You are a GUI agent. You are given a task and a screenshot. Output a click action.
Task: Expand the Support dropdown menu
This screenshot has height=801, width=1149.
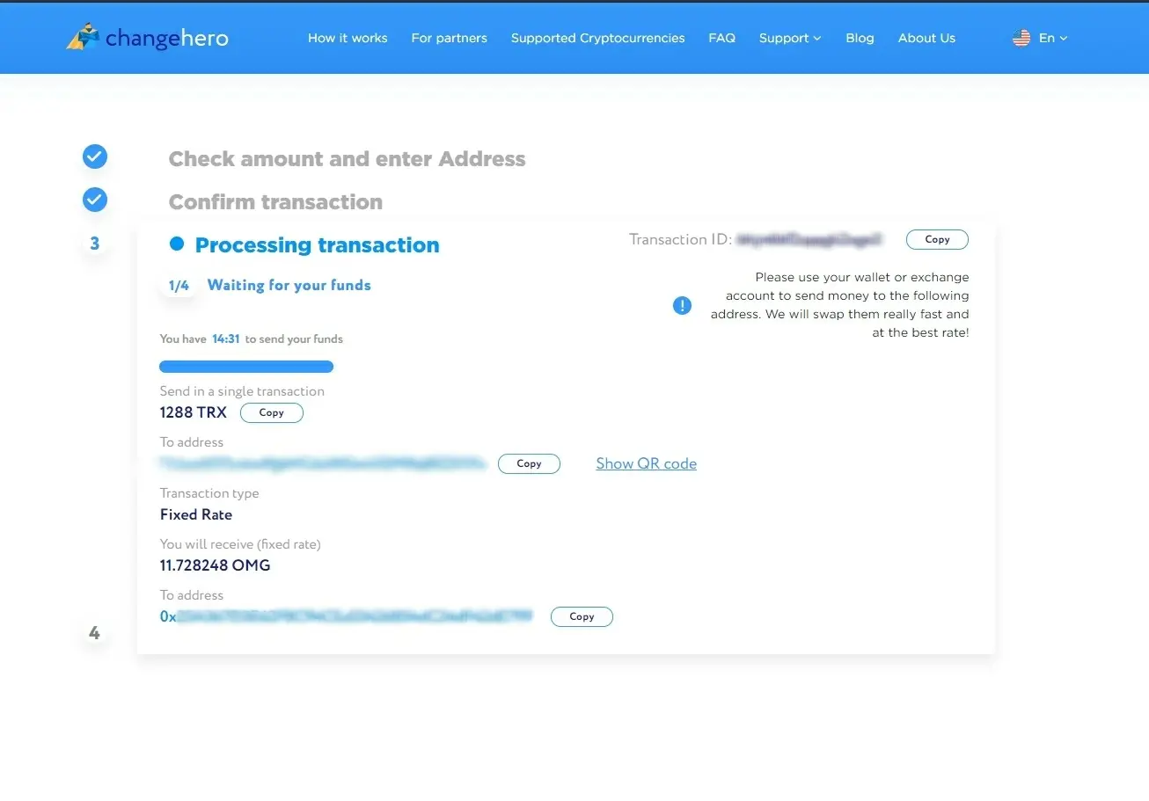click(790, 38)
